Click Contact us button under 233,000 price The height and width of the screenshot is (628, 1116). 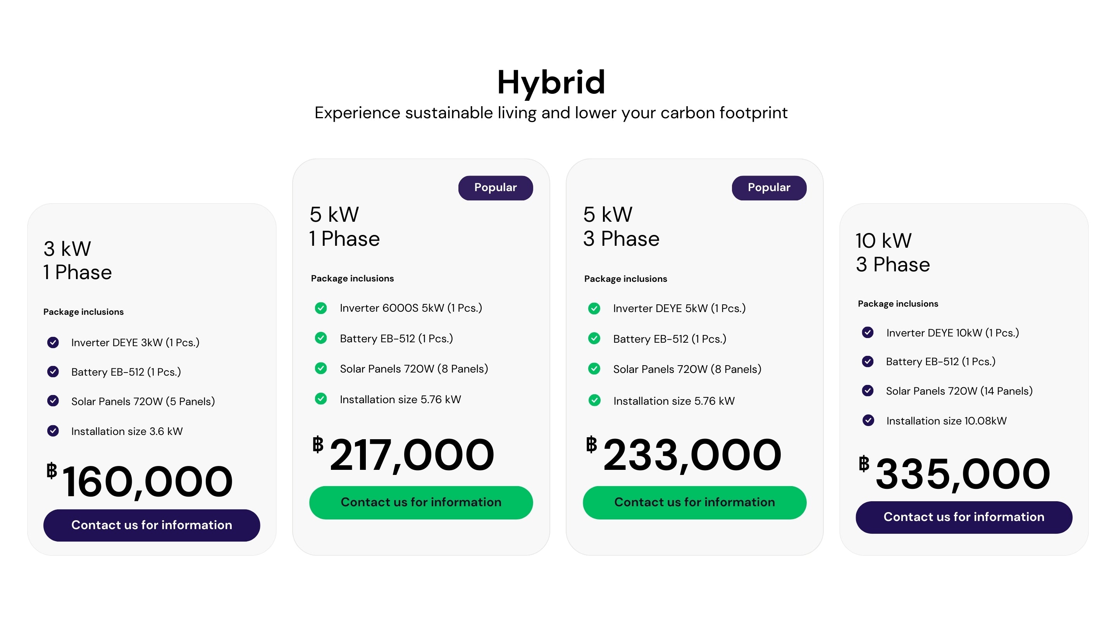[x=694, y=503]
